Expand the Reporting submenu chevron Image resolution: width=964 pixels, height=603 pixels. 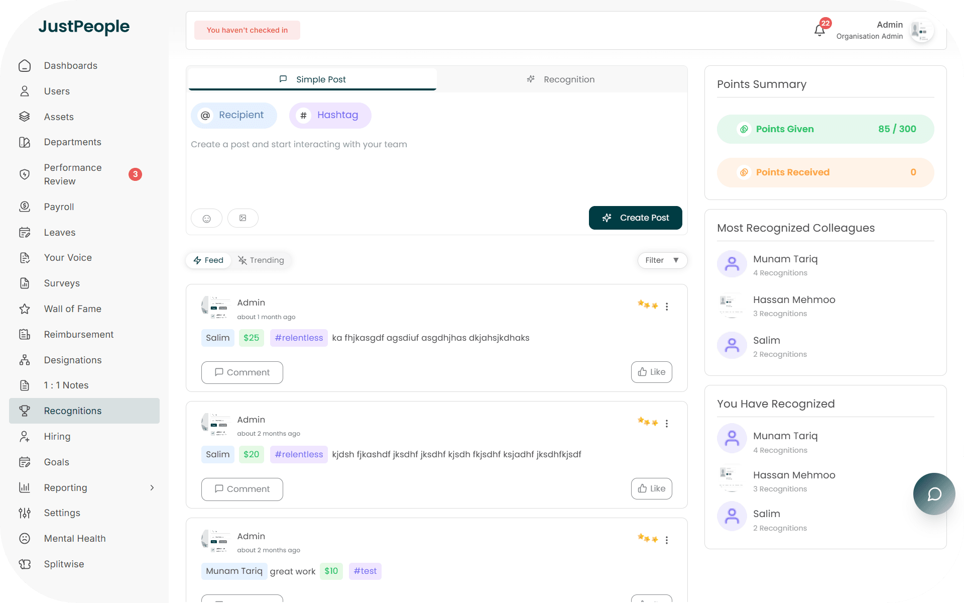152,487
